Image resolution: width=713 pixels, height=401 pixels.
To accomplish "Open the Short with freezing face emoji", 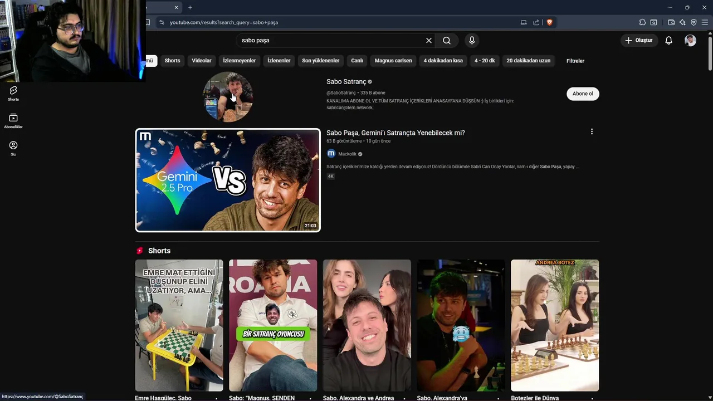I will 461,325.
